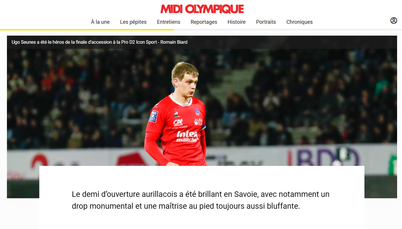Image resolution: width=402 pixels, height=229 pixels.
Task: Click the purple IBDO advertising board
Action: [323, 158]
